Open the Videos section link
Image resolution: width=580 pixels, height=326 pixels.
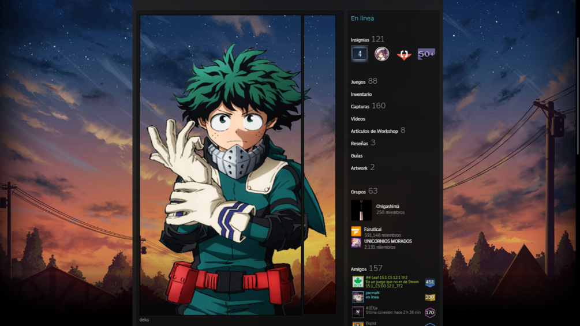pyautogui.click(x=358, y=119)
